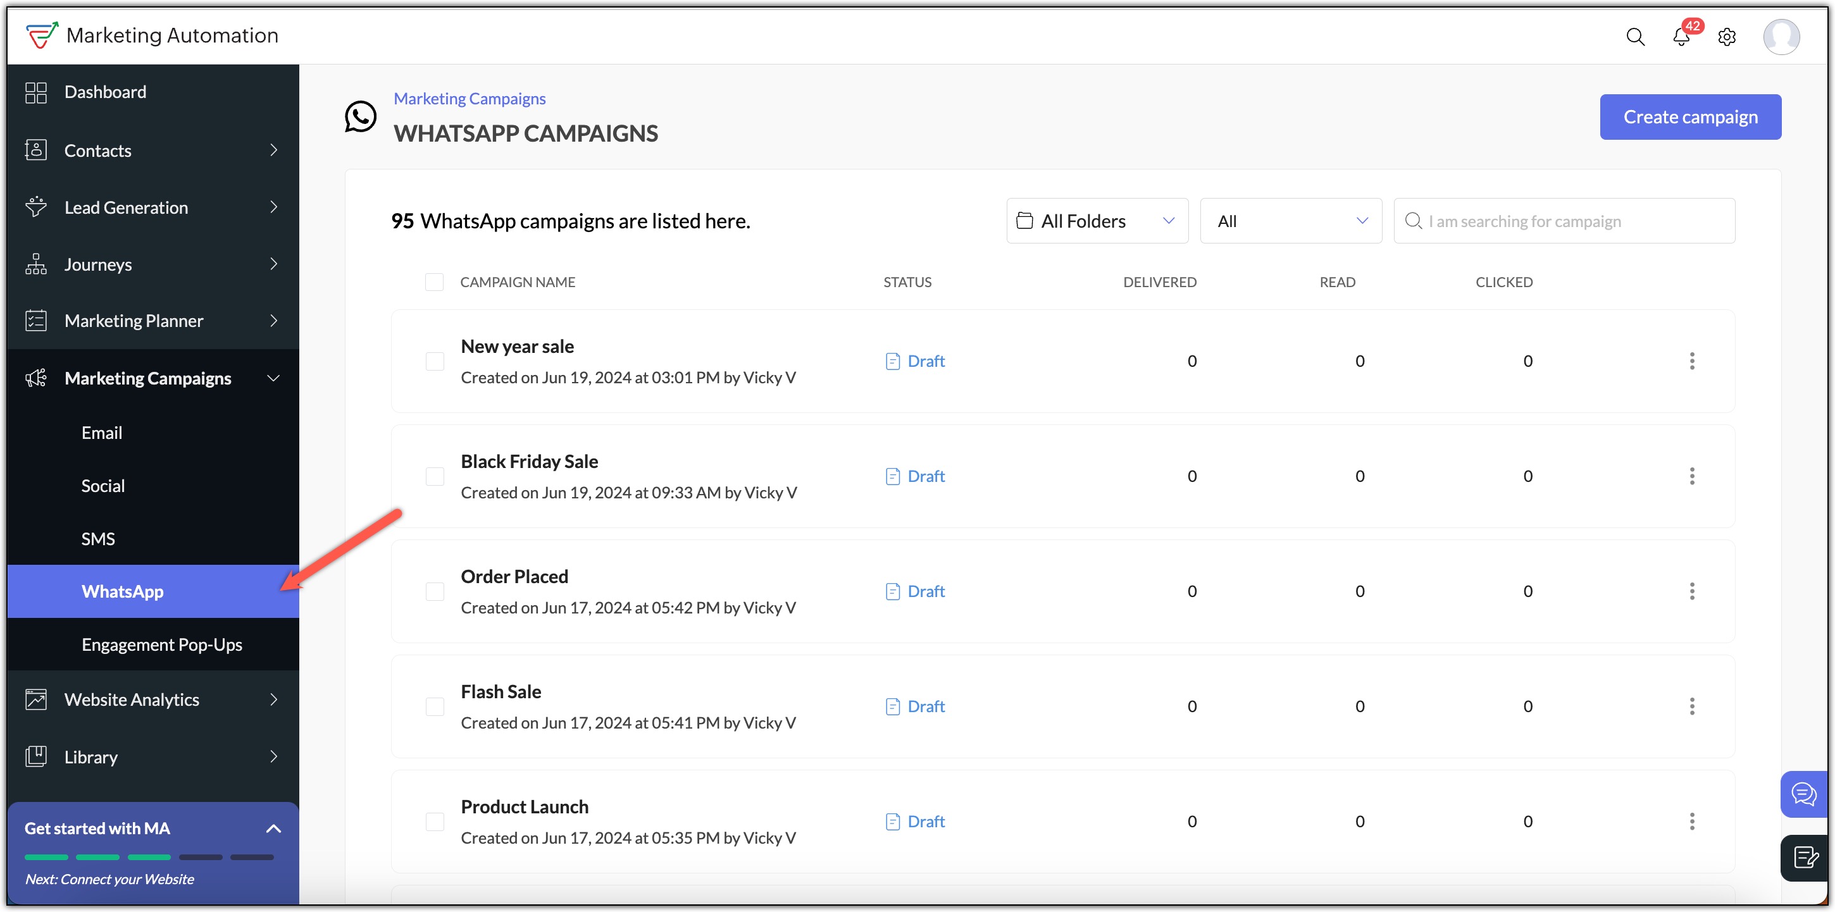Open three-dot menu for Flash Sale
Screen dimensions: 1835x912
coord(1692,706)
